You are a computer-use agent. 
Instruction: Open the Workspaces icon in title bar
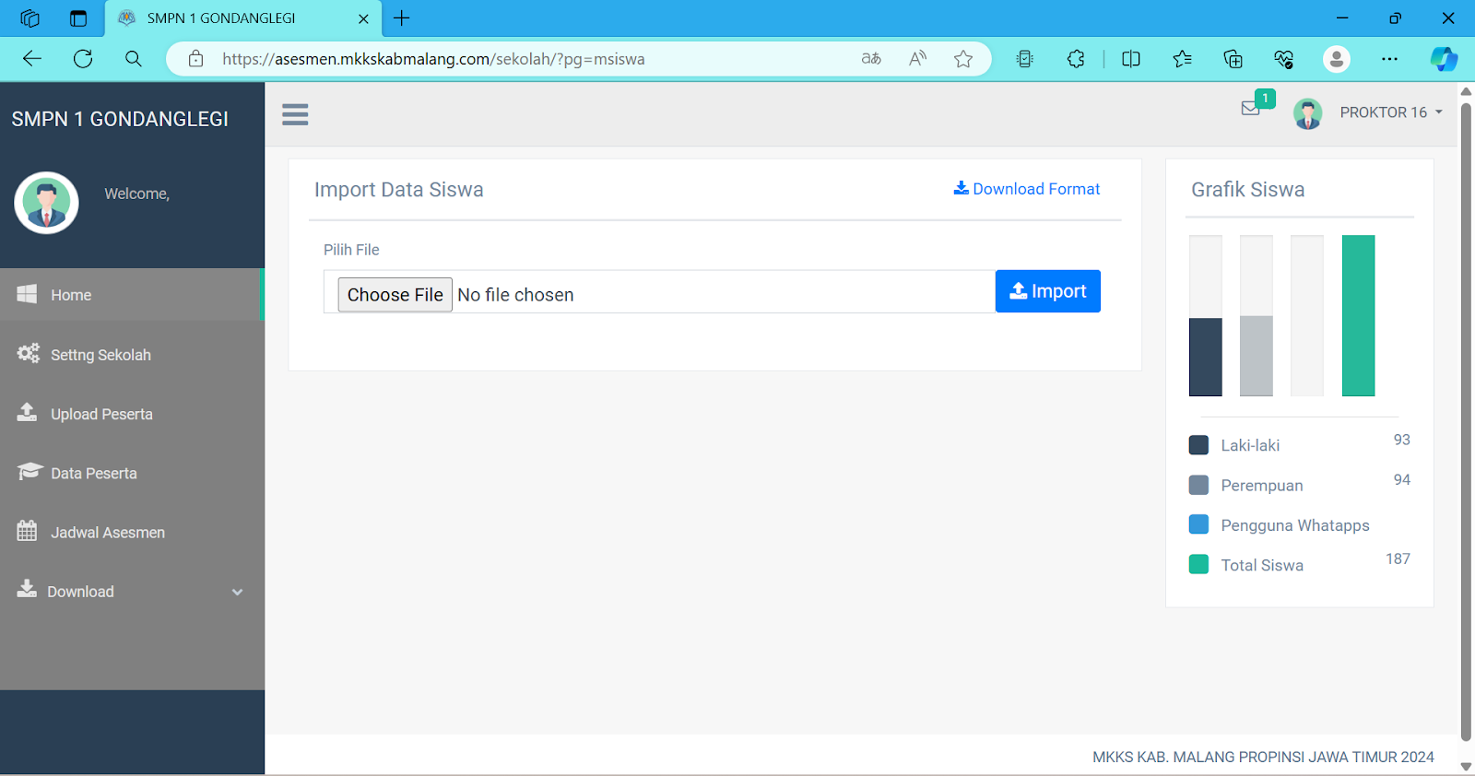tap(29, 18)
